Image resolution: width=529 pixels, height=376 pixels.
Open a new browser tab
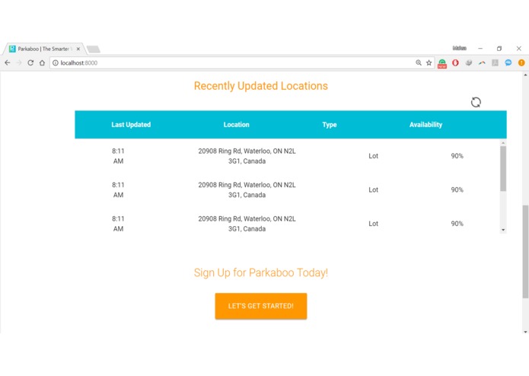click(x=94, y=49)
